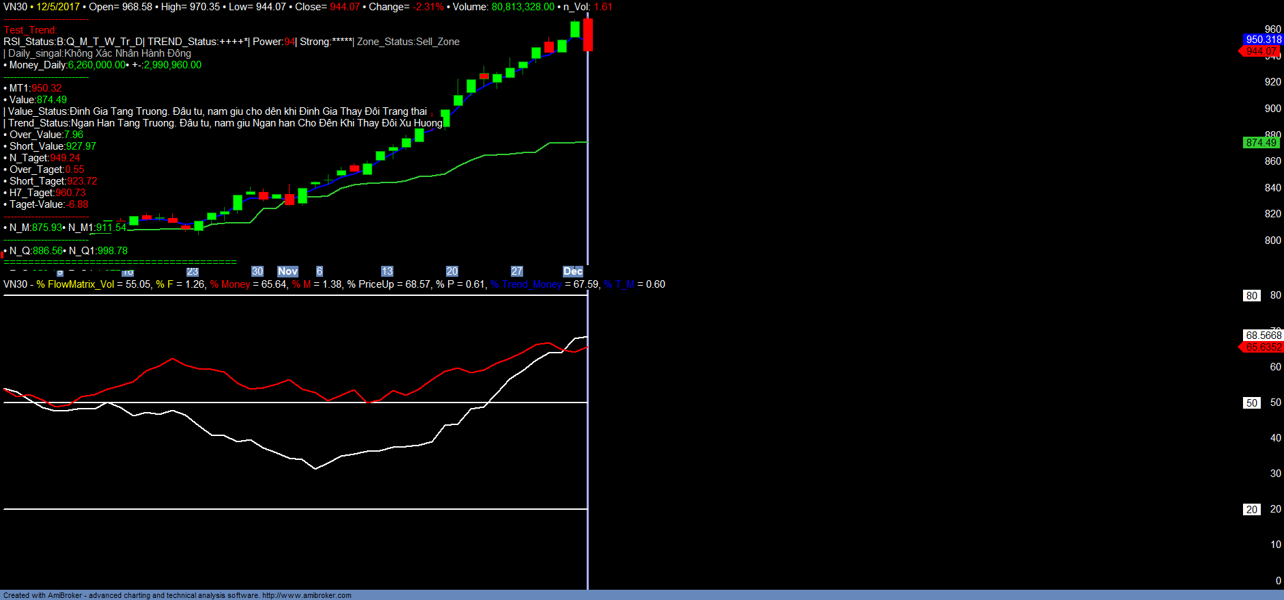Click the Nov label on date axis
The height and width of the screenshot is (600, 1284).
(288, 271)
